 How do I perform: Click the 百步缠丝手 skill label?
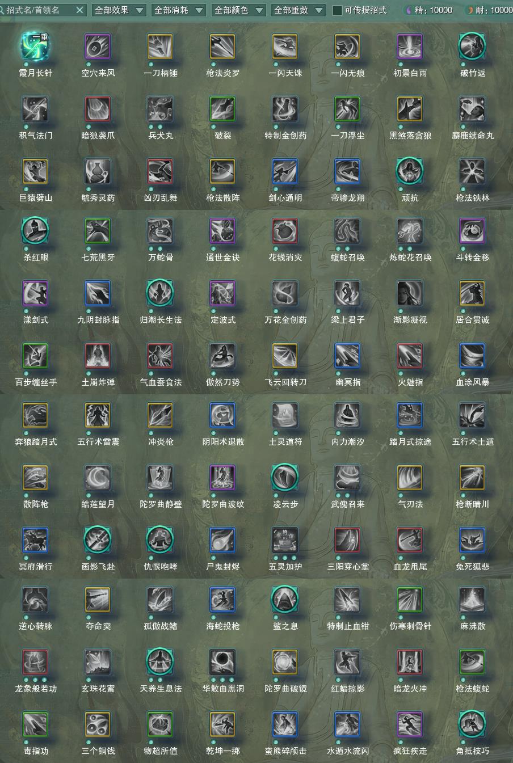pos(36,382)
